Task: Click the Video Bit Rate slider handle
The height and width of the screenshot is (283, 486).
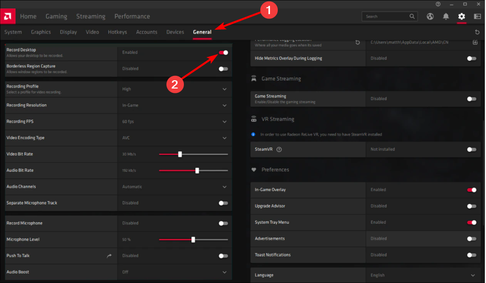Action: pyautogui.click(x=180, y=154)
